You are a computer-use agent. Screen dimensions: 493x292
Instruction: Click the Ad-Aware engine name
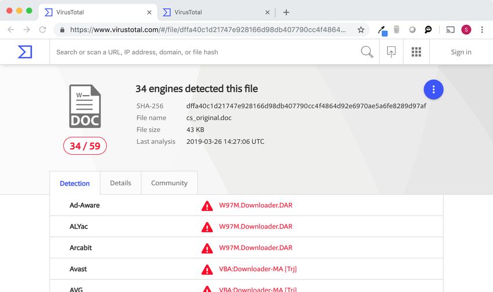[85, 205]
